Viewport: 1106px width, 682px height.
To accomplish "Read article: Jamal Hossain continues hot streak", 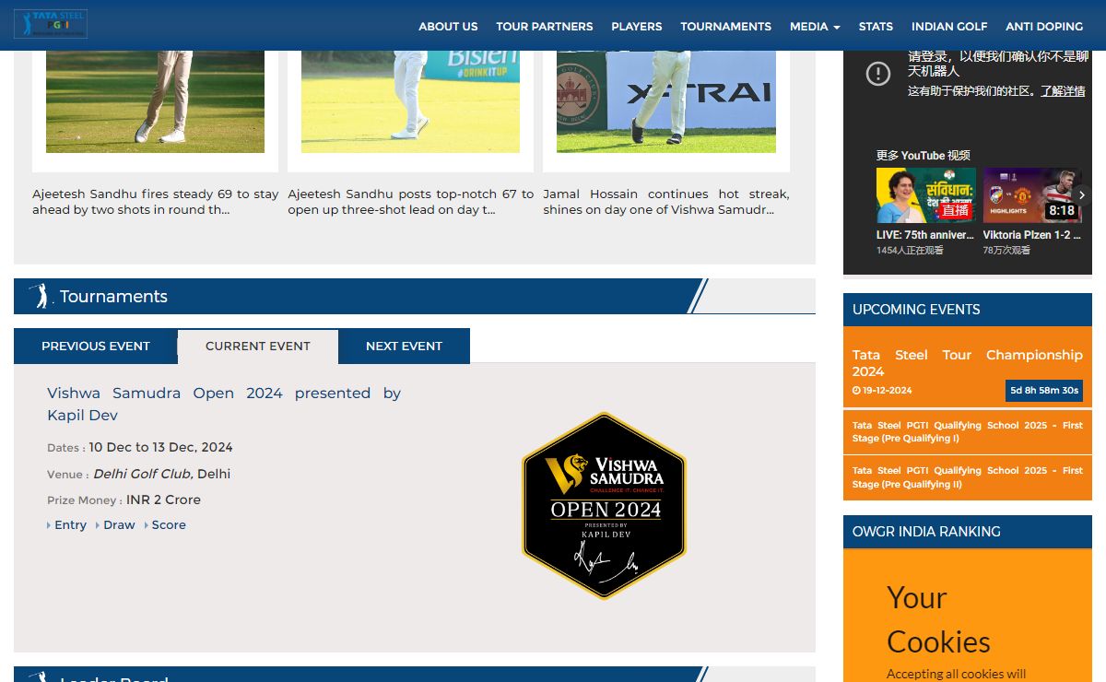I will coord(666,202).
